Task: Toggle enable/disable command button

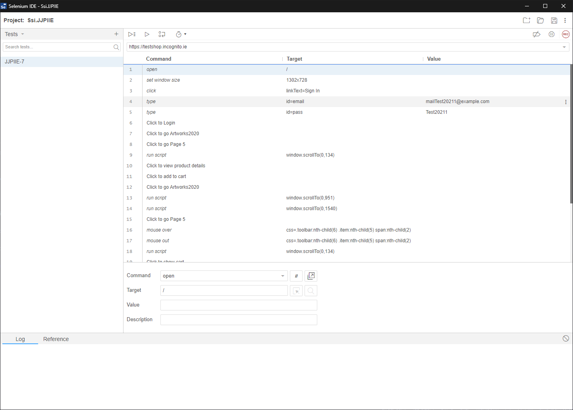Action: pyautogui.click(x=296, y=276)
